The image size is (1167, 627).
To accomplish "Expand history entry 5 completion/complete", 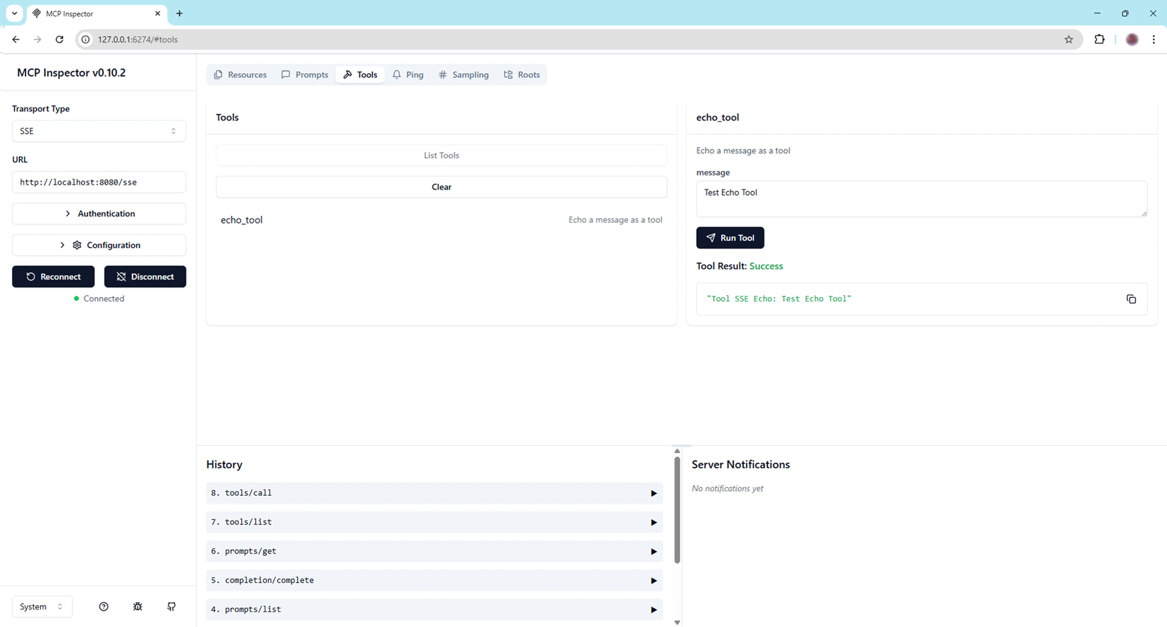I will [x=434, y=581].
